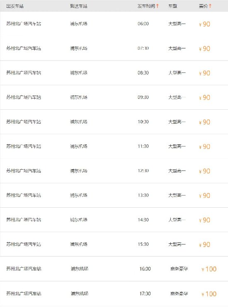This screenshot has height=307, width=228.
Task: Click the 到达车站 column header
Action: pyautogui.click(x=79, y=6)
